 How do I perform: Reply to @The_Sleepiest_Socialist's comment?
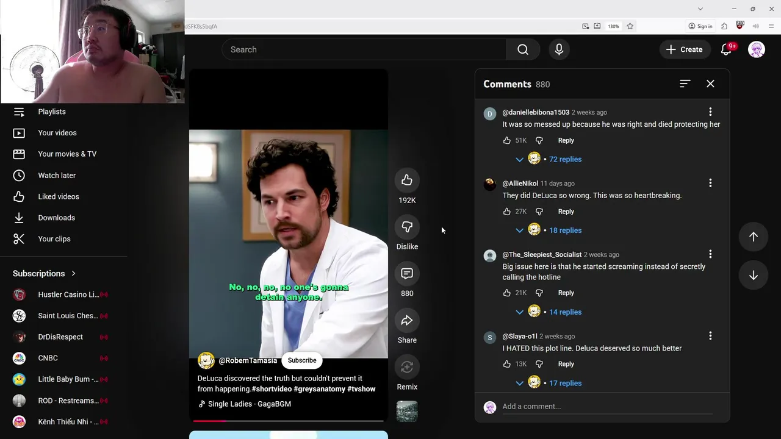(566, 293)
